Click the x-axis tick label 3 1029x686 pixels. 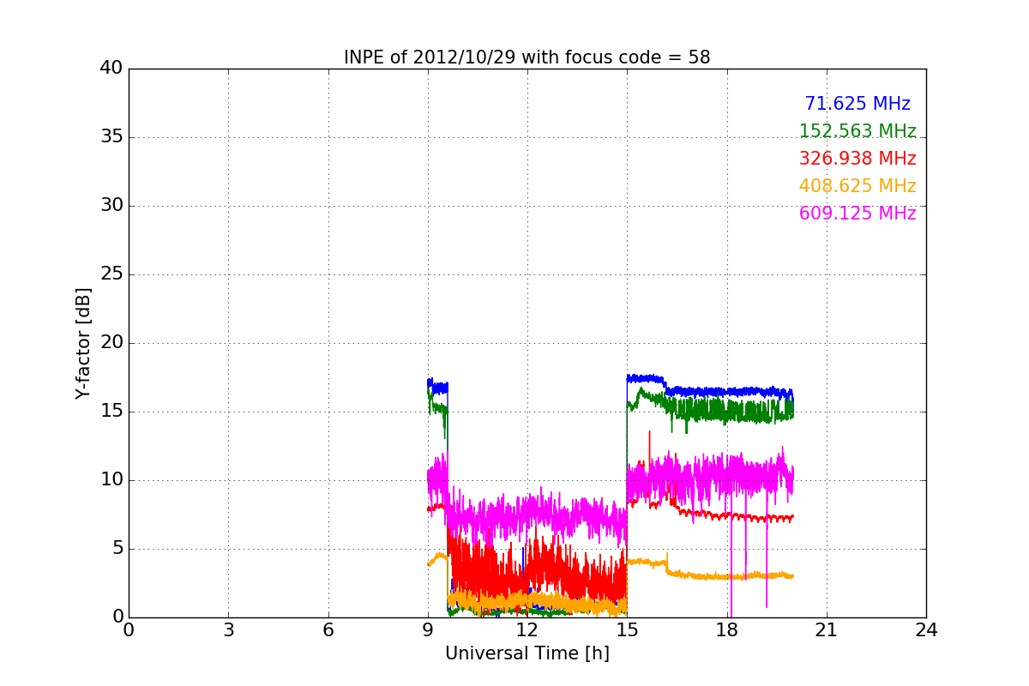coord(228,630)
